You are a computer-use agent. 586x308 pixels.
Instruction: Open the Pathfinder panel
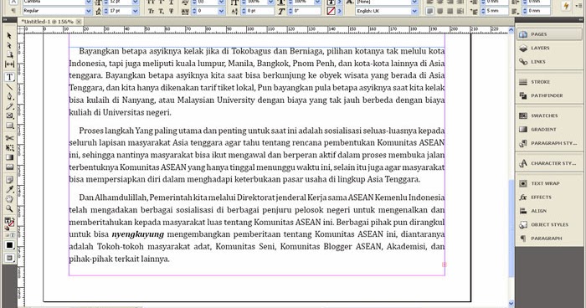(x=549, y=95)
